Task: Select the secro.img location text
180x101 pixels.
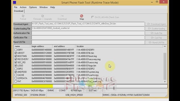Action: [87, 62]
